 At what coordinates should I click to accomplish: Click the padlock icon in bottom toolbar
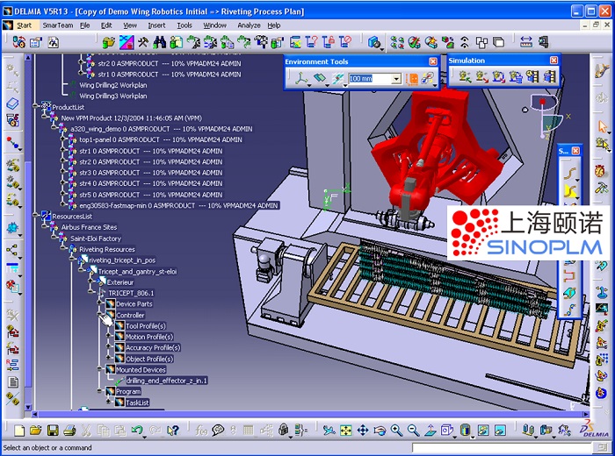(x=283, y=431)
